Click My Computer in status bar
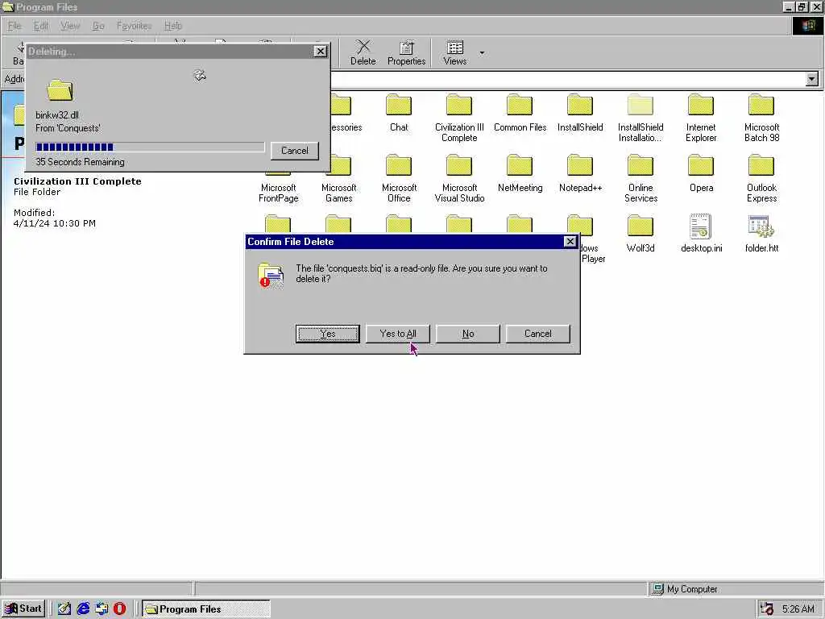 pyautogui.click(x=686, y=589)
